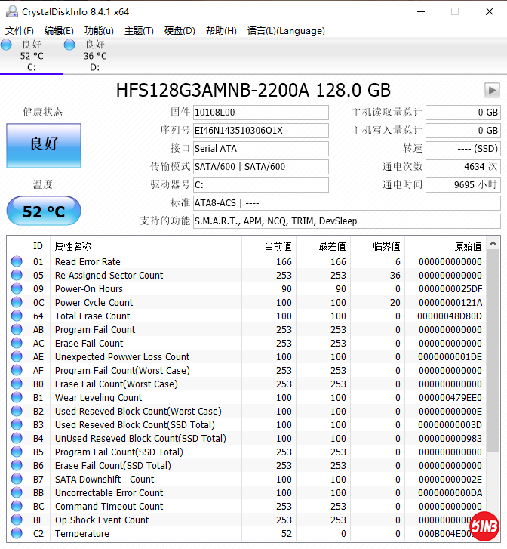Open the 主题(T) menu

pyautogui.click(x=139, y=31)
